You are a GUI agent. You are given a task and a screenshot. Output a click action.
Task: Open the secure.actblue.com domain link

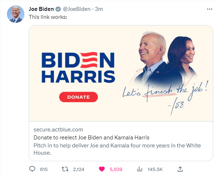(x=58, y=130)
